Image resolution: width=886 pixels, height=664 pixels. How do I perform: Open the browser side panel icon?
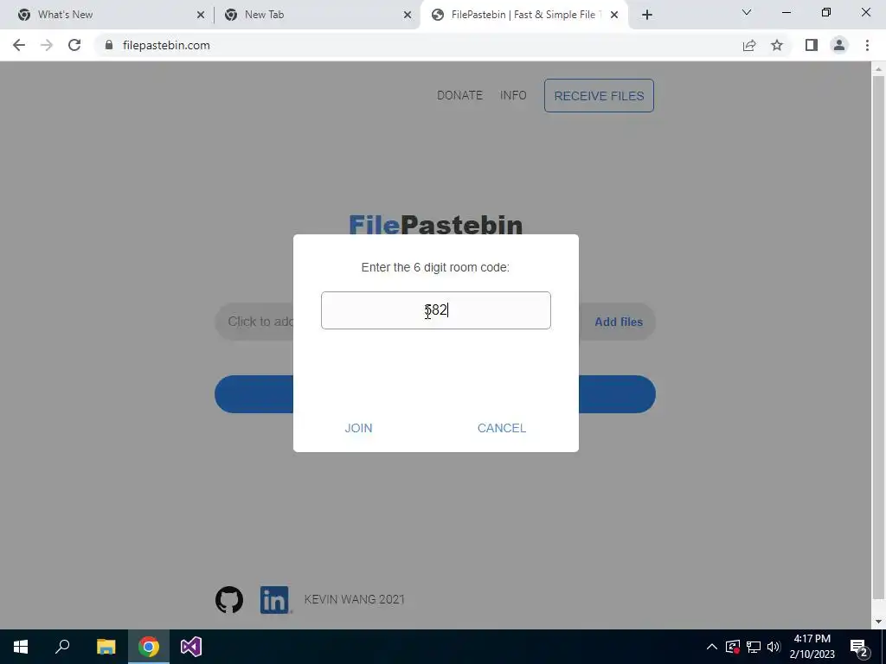(x=812, y=45)
